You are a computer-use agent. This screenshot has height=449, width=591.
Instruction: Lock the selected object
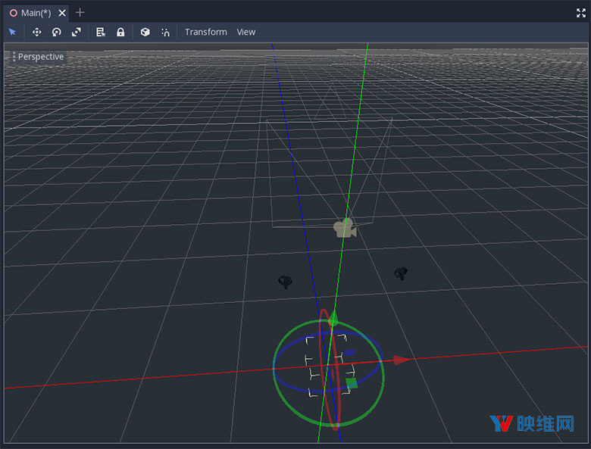click(120, 32)
